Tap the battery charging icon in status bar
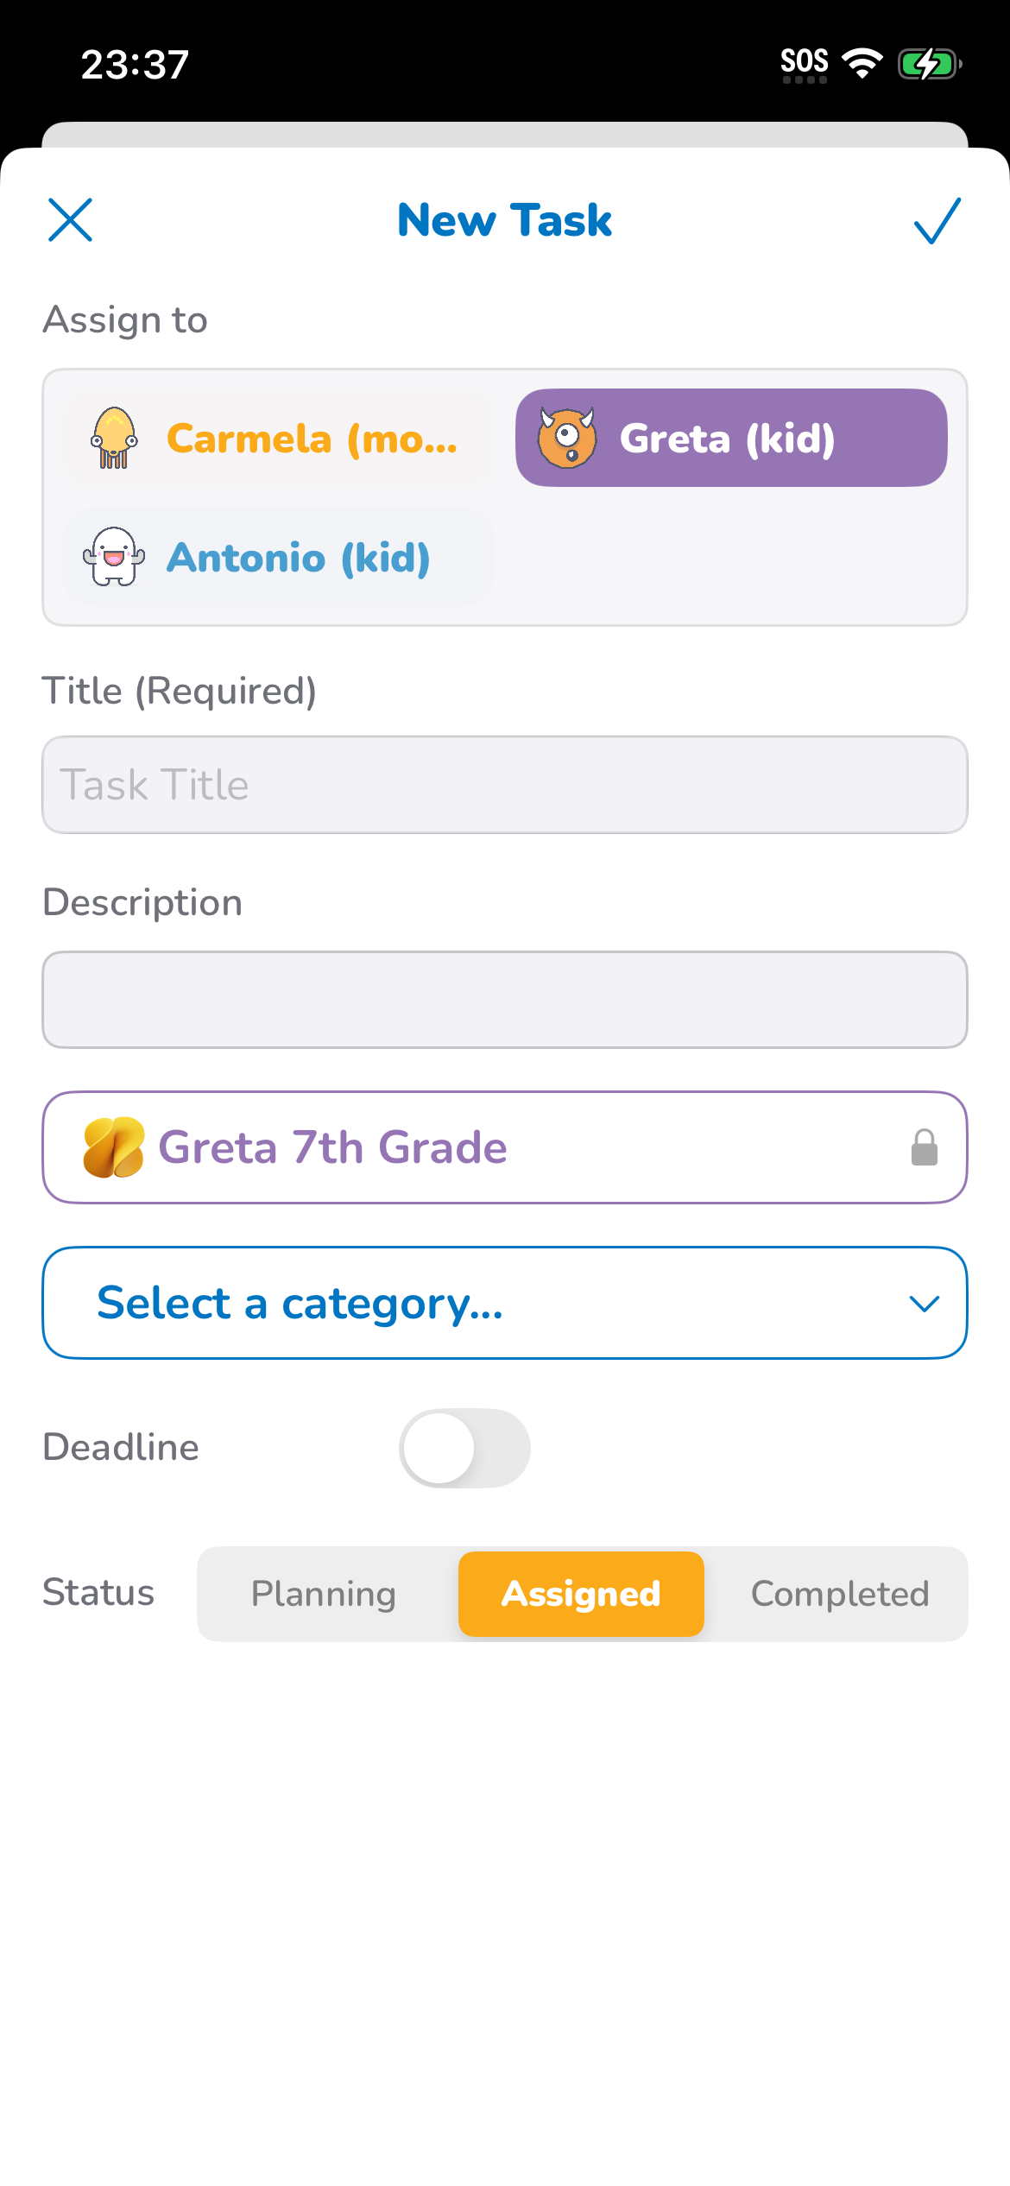Image resolution: width=1010 pixels, height=2186 pixels. [x=929, y=64]
